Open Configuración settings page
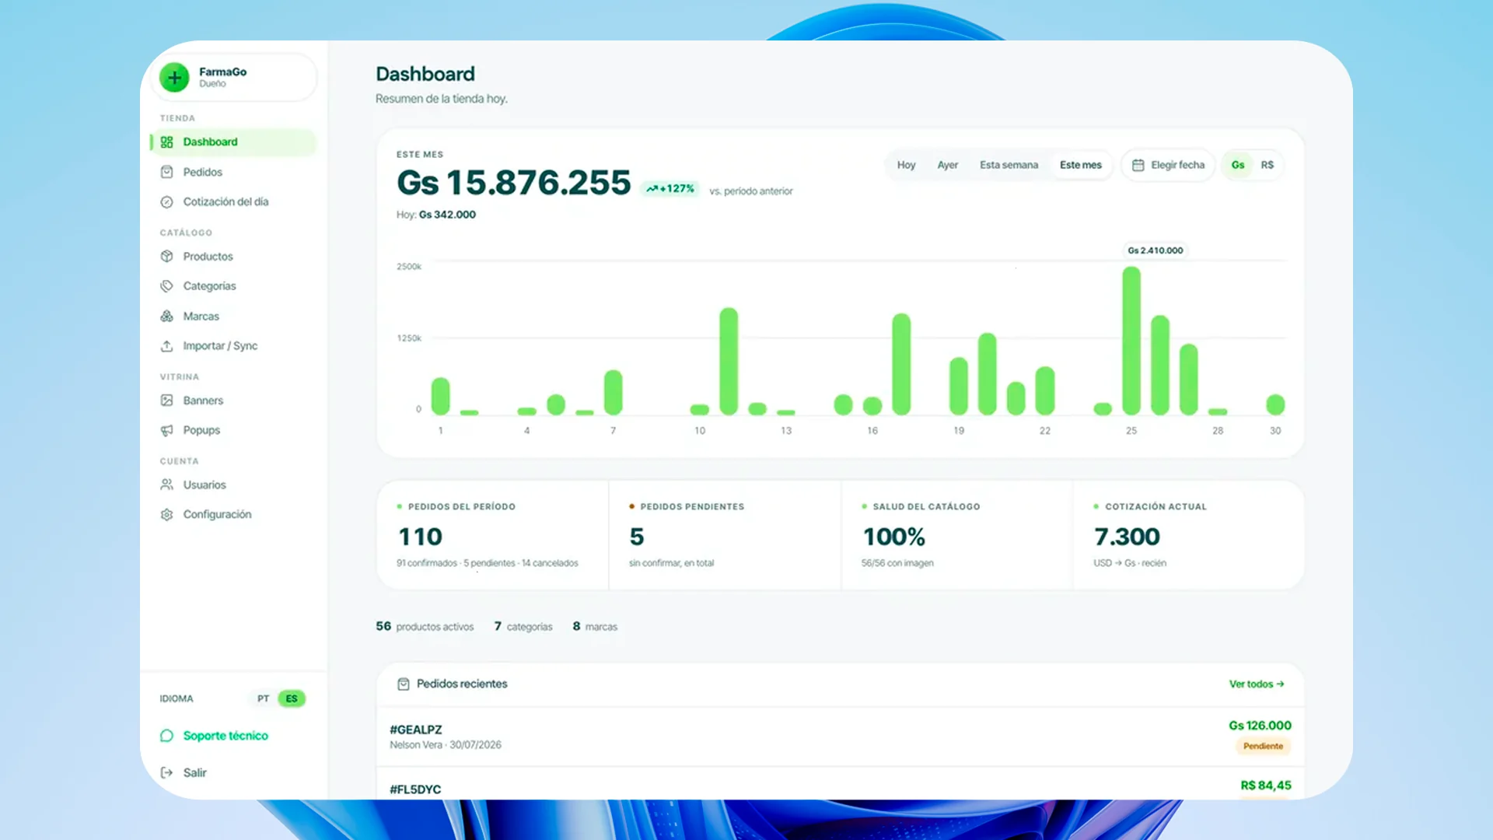Viewport: 1493px width, 840px height. [x=233, y=514]
